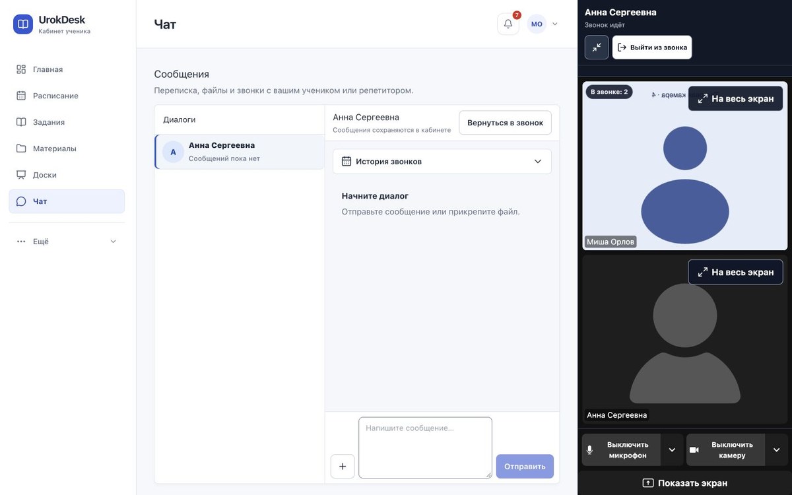Click the Начните диалог heading
The image size is (792, 495).
(x=375, y=196)
